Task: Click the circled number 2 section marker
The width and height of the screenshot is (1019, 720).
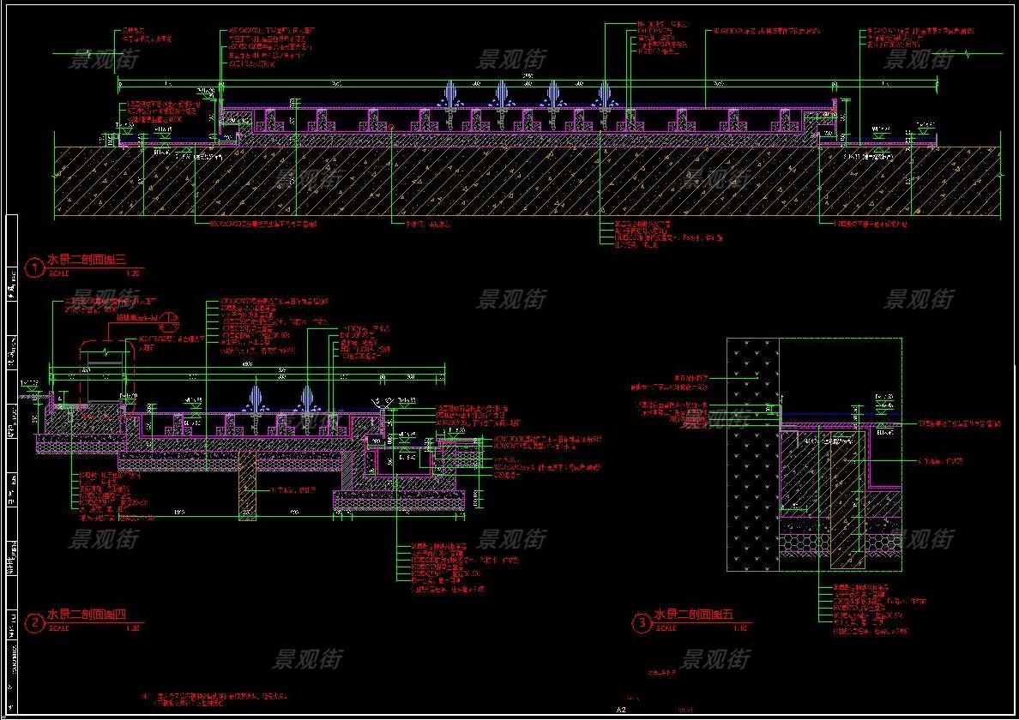Action: point(34,623)
